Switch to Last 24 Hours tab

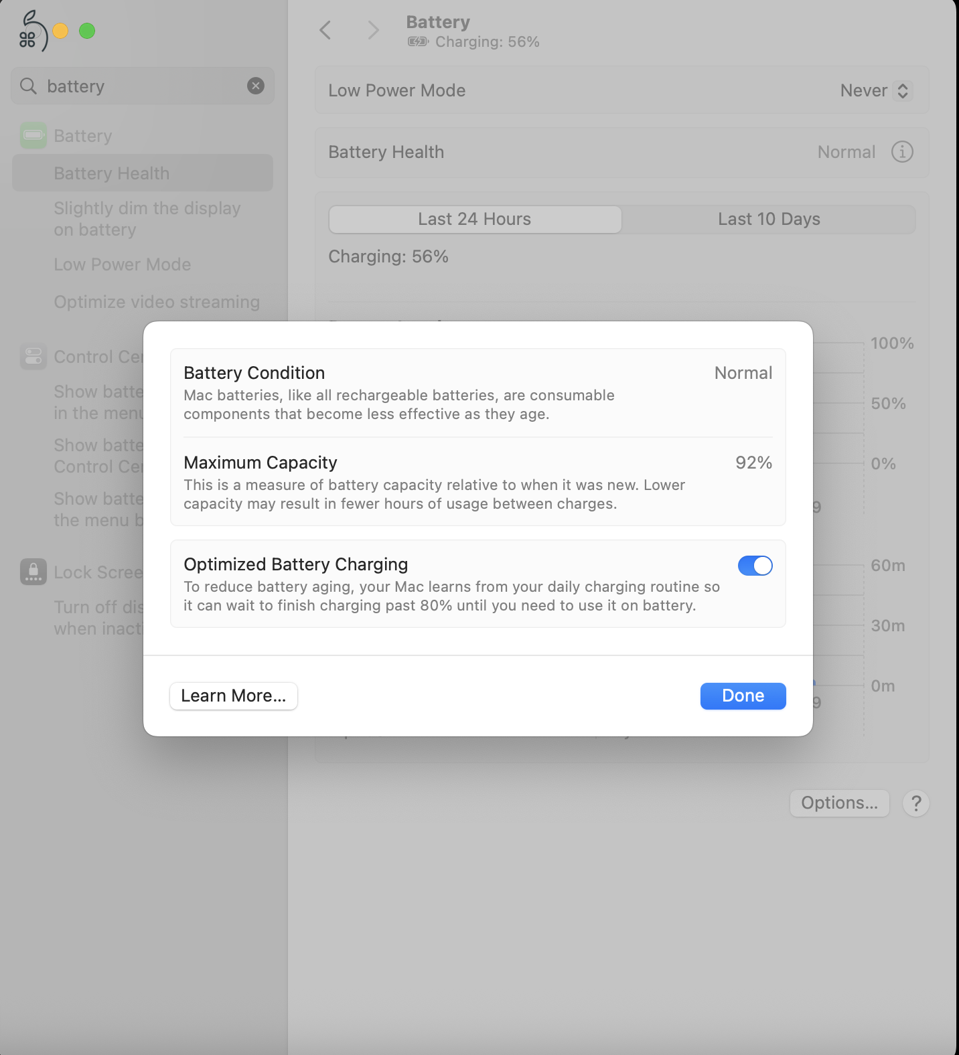tap(475, 219)
